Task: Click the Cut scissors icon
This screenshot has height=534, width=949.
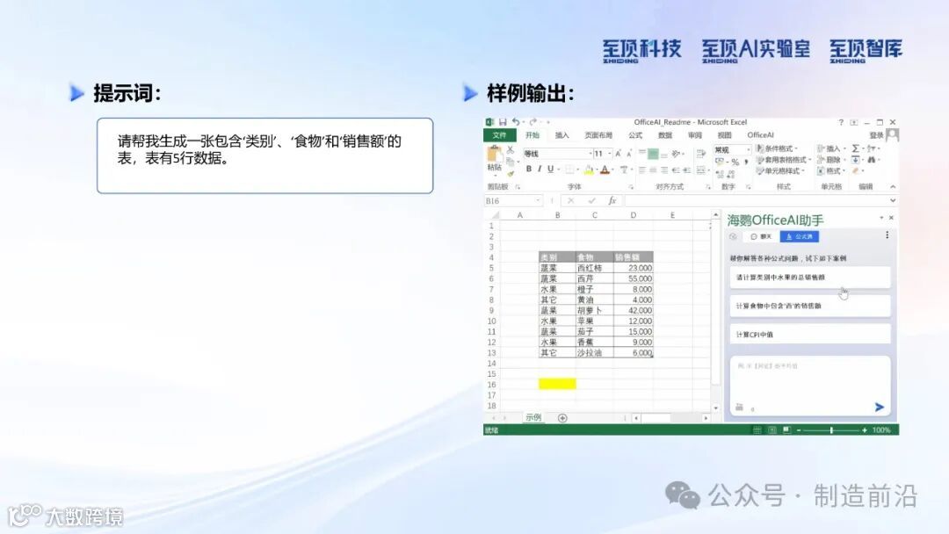Action: (x=511, y=149)
